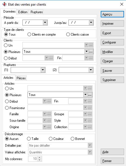
Task: Switch to the Pièces tab
Action: click(21, 78)
